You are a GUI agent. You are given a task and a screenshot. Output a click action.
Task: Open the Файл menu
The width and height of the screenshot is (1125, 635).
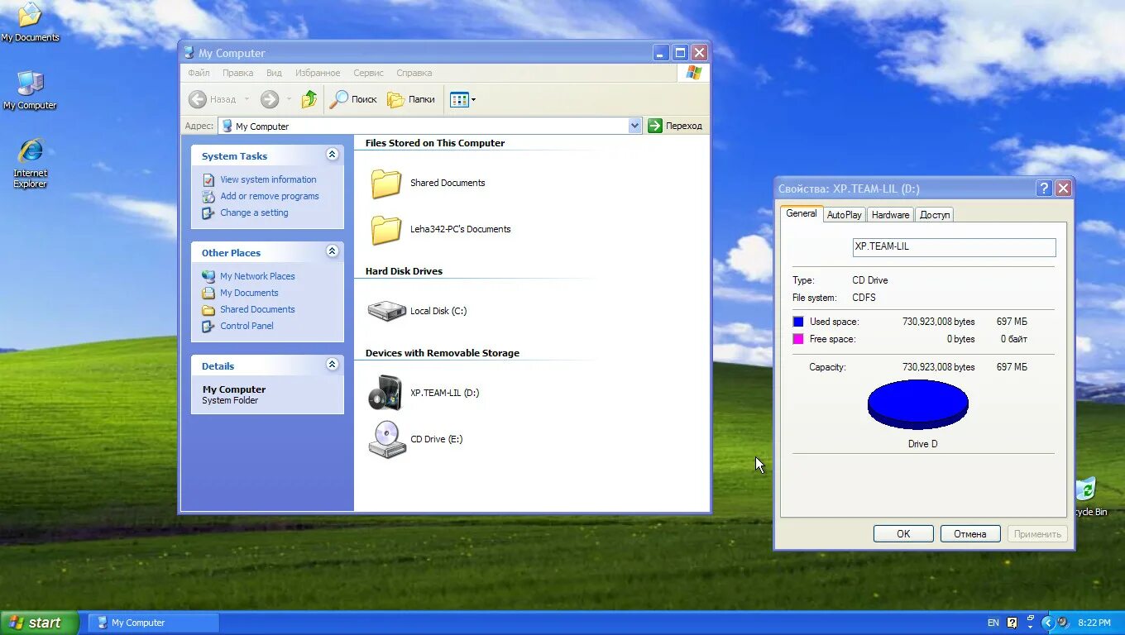pyautogui.click(x=199, y=73)
